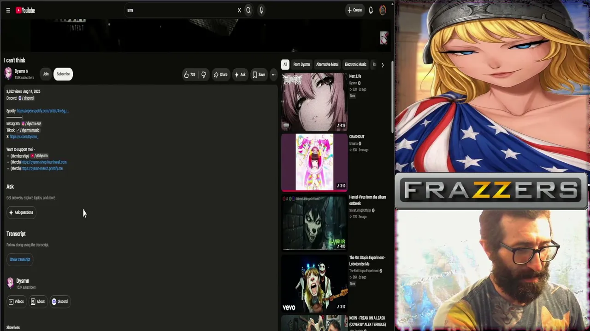Open the Discord link in the description
This screenshot has height=331, width=590.
(x=26, y=98)
